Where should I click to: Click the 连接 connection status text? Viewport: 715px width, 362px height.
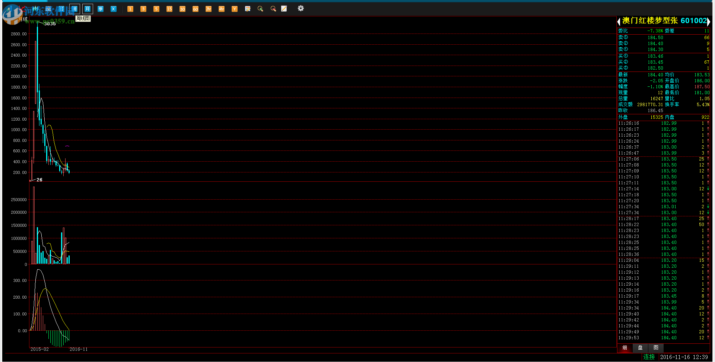click(649, 357)
